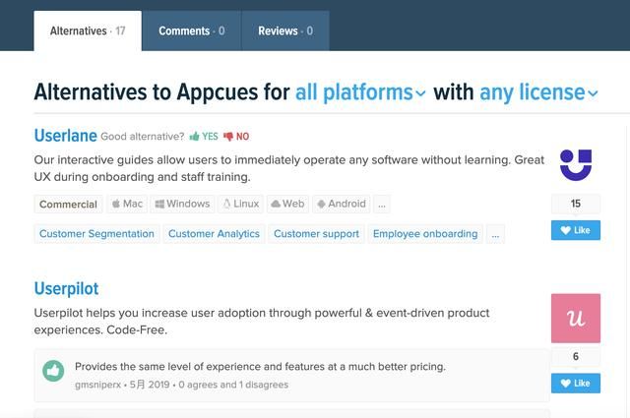
Task: Open the Userpilot title link
Action: (x=66, y=289)
